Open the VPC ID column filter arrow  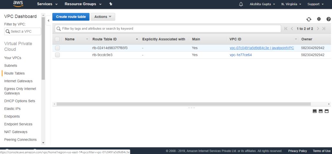pos(296,40)
